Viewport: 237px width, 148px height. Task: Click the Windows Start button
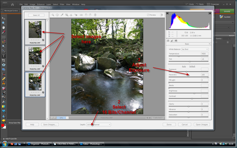(x=5, y=144)
